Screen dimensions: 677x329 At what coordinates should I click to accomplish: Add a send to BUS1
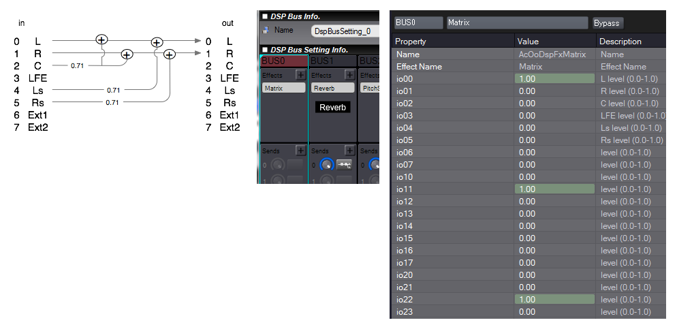pyautogui.click(x=349, y=151)
